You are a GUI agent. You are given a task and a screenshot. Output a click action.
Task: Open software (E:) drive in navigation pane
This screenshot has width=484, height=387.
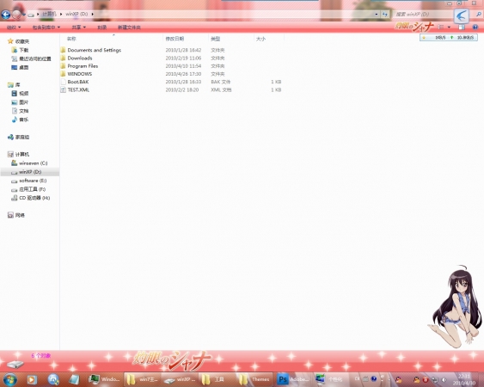tap(29, 181)
